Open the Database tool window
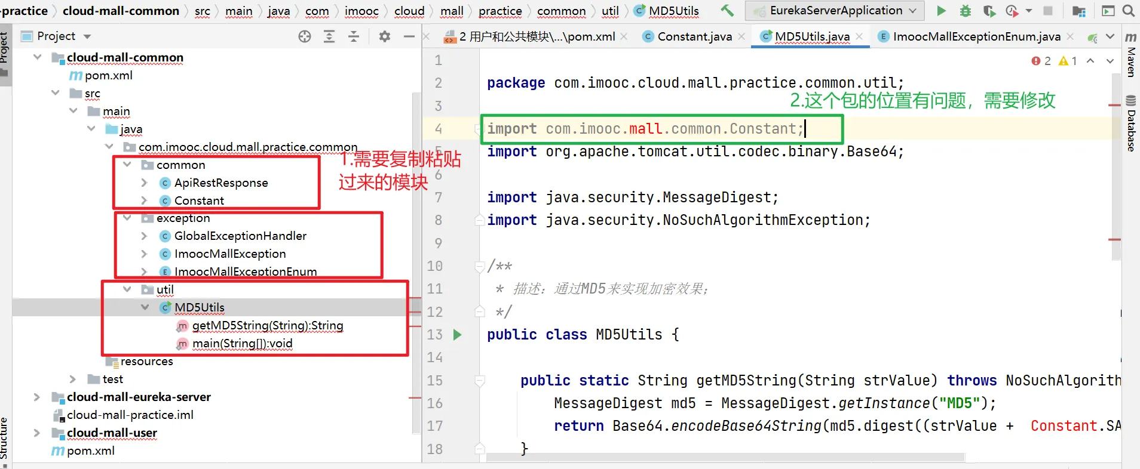 click(1131, 124)
